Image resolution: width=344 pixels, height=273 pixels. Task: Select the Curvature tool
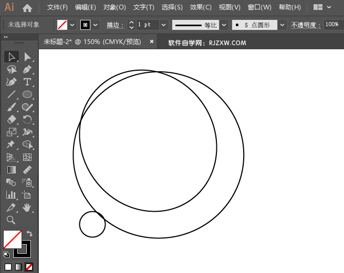pyautogui.click(x=12, y=82)
